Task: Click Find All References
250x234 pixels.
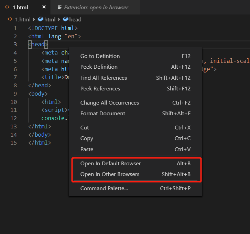Action: 104,78
